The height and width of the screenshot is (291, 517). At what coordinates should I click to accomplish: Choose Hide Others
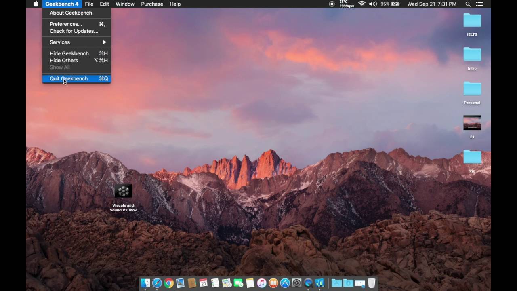(76, 60)
